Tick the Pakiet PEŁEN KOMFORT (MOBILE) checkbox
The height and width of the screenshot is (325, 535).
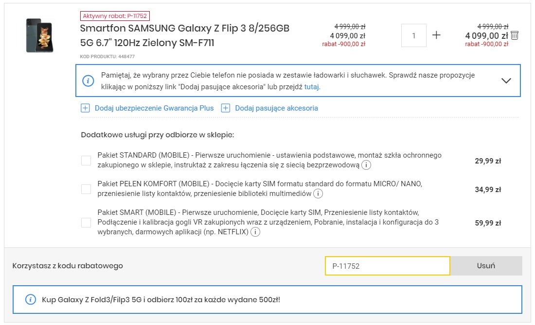pyautogui.click(x=86, y=189)
